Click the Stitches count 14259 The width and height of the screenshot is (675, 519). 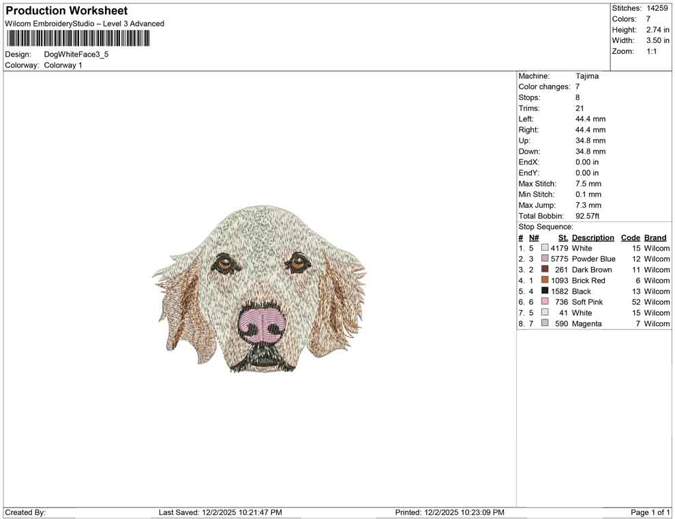point(658,8)
